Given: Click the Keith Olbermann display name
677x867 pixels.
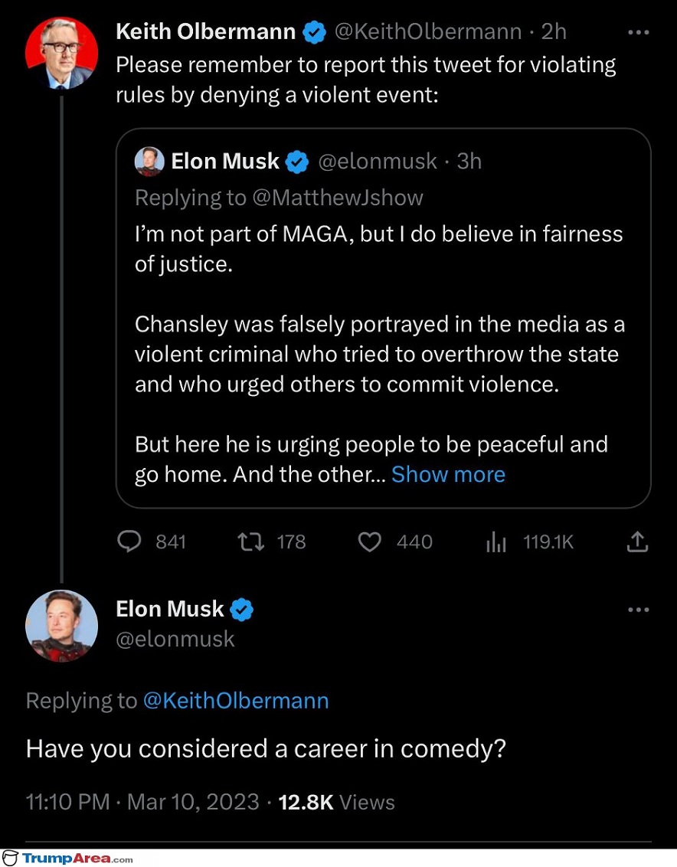Looking at the screenshot, I should [205, 32].
